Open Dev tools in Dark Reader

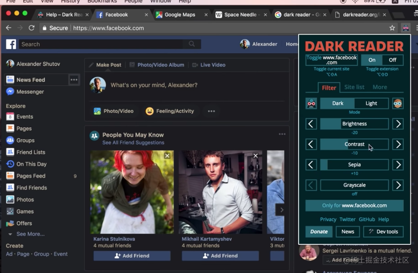383,232
